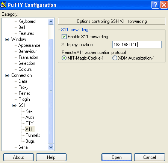Click the category list scroll up arrow
Image resolution: width=168 pixels, height=163 pixels.
tap(51, 21)
